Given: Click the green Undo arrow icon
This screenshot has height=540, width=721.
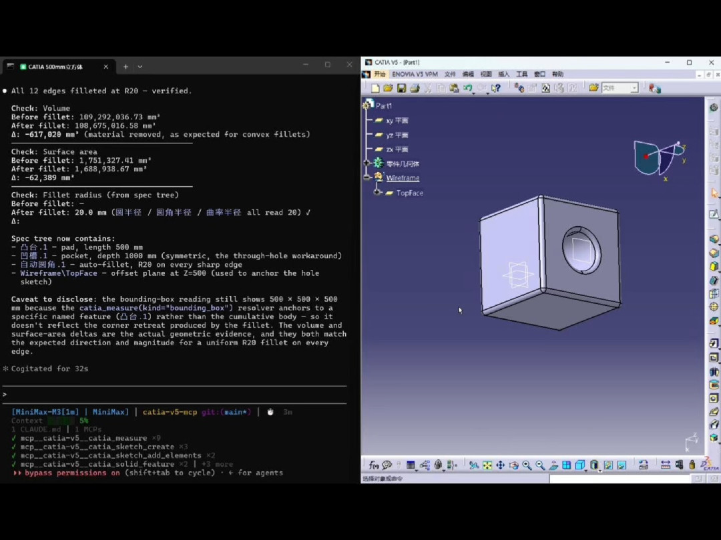Looking at the screenshot, I should 467,88.
